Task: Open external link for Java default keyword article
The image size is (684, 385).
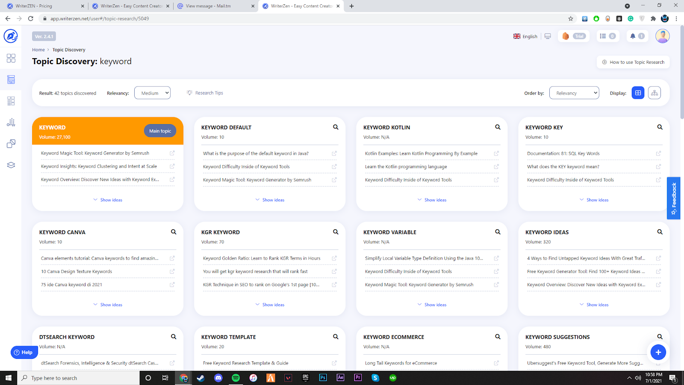Action: 334,154
